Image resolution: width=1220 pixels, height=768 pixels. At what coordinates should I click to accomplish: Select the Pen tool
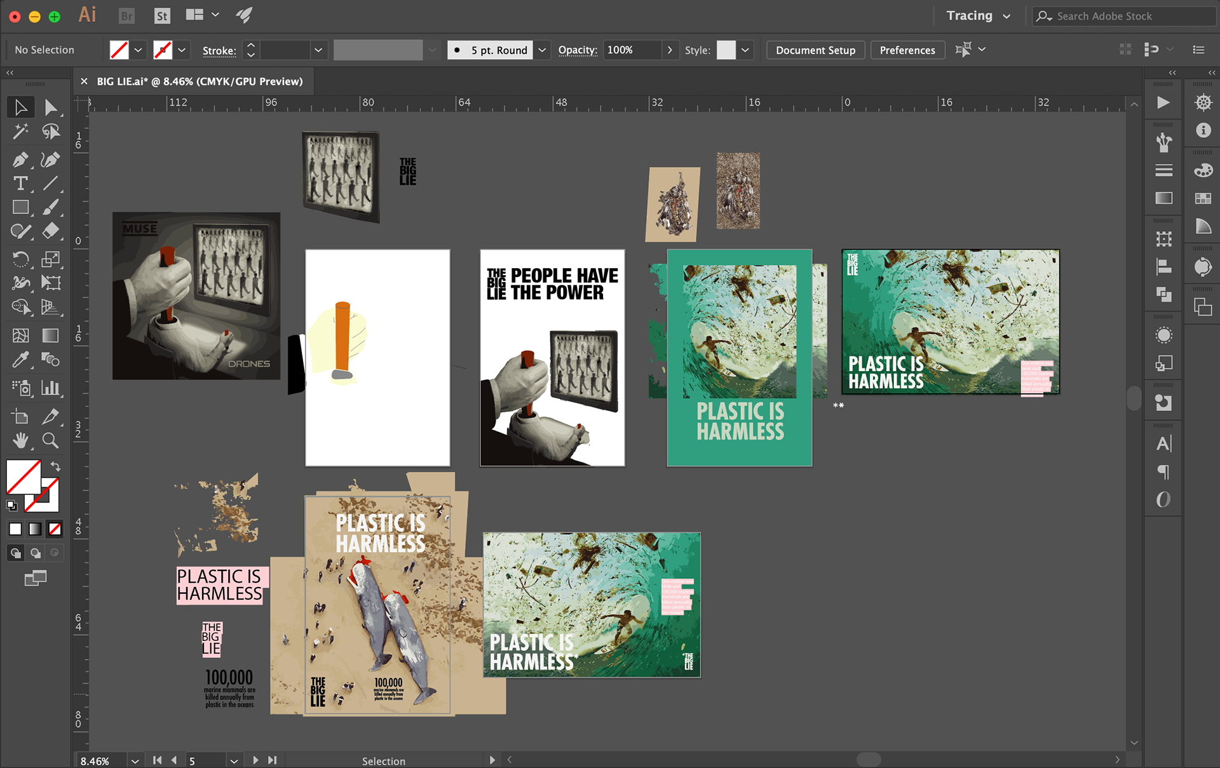pyautogui.click(x=20, y=159)
